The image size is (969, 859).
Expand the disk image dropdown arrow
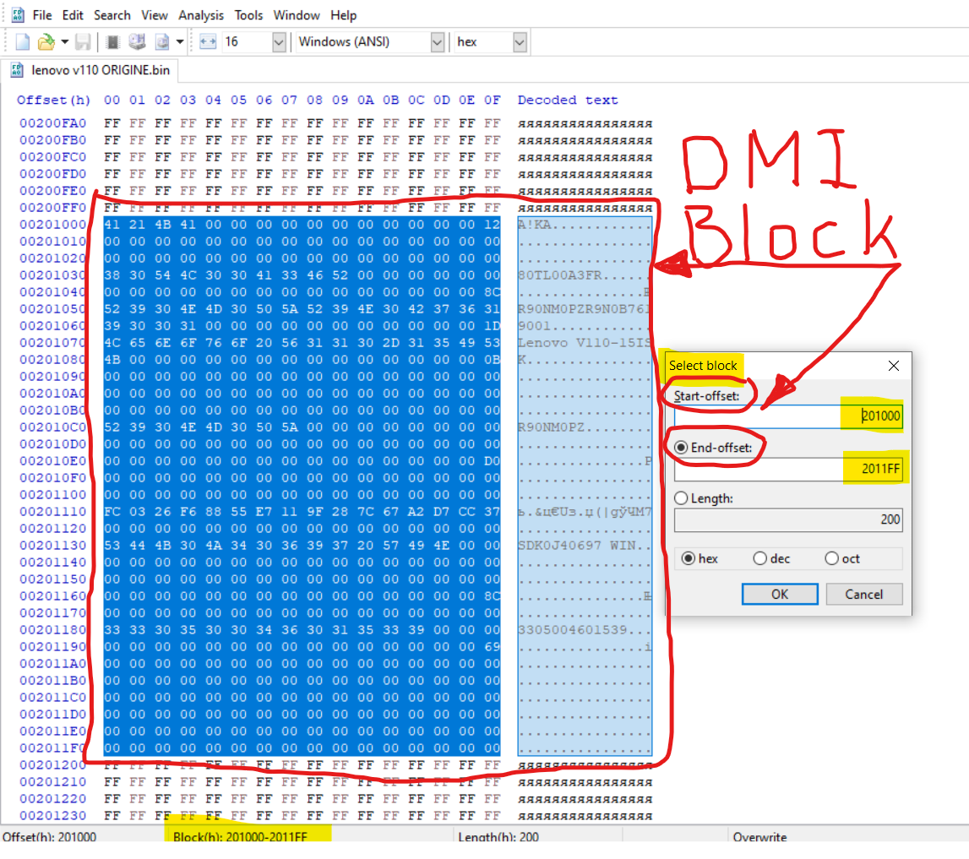point(180,42)
